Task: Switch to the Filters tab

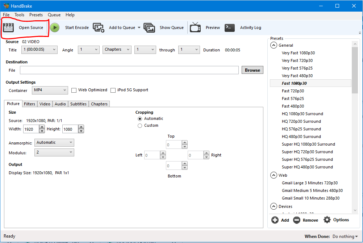Action: pos(29,104)
